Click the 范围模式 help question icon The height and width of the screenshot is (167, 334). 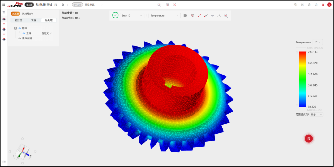tap(307, 114)
